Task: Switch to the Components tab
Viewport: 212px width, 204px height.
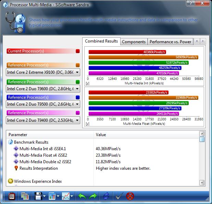Action: pos(134,42)
